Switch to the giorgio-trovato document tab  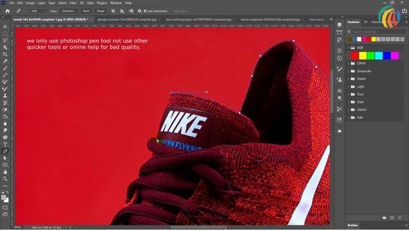pos(127,20)
